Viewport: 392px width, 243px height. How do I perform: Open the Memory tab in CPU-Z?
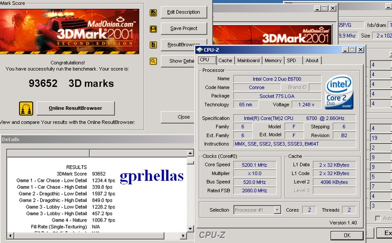pyautogui.click(x=273, y=60)
